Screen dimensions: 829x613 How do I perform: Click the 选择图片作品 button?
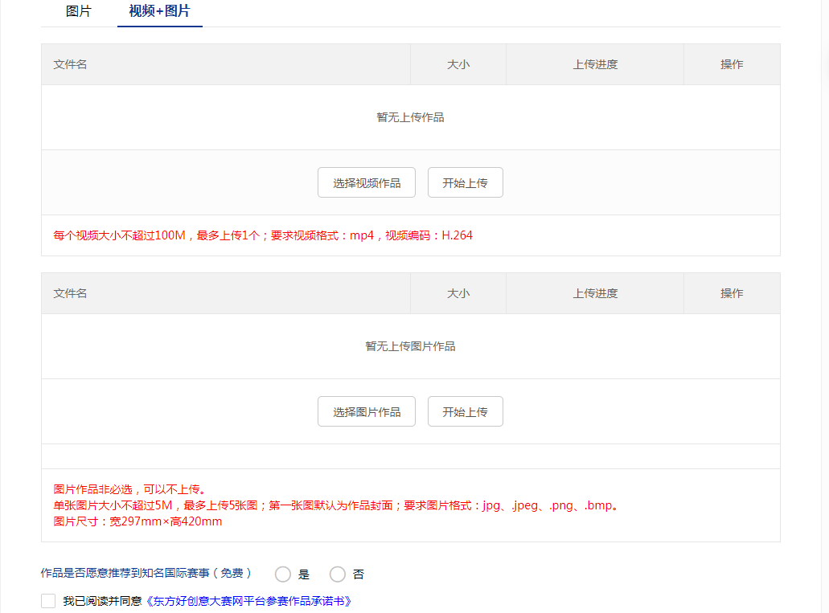pos(367,411)
